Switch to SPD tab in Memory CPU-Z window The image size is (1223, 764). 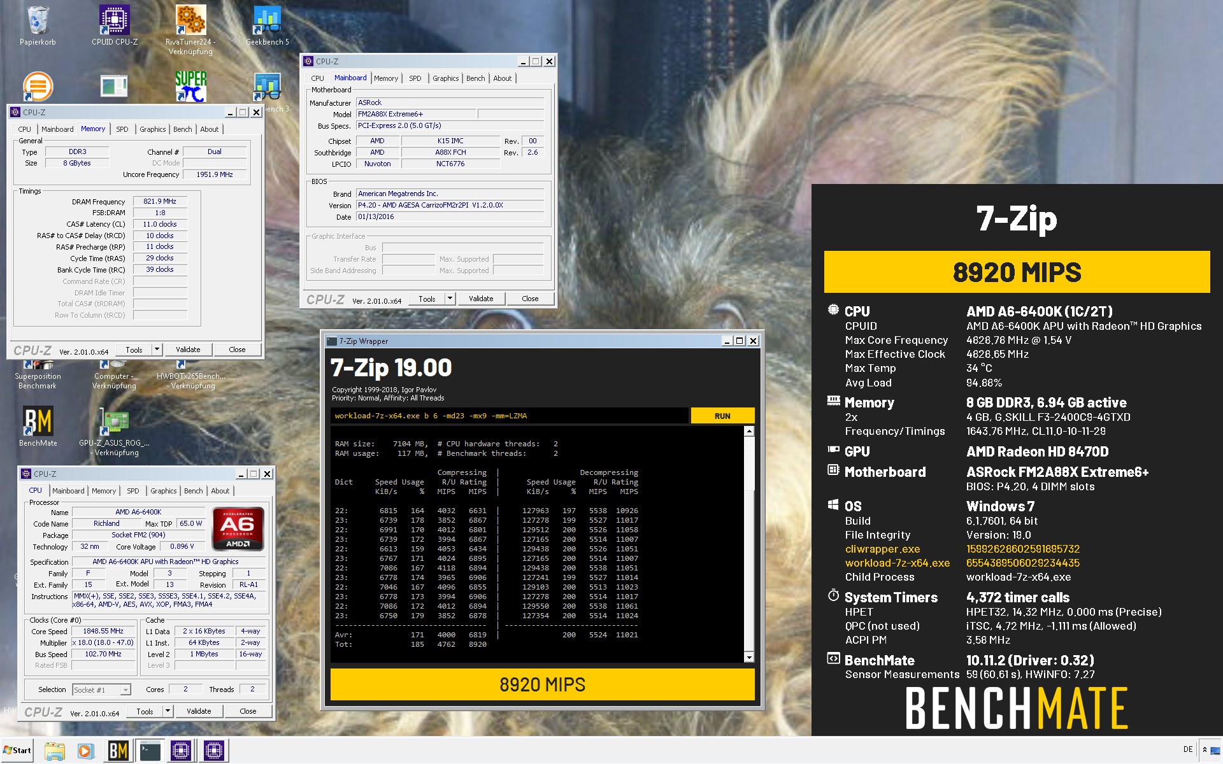pyautogui.click(x=122, y=129)
